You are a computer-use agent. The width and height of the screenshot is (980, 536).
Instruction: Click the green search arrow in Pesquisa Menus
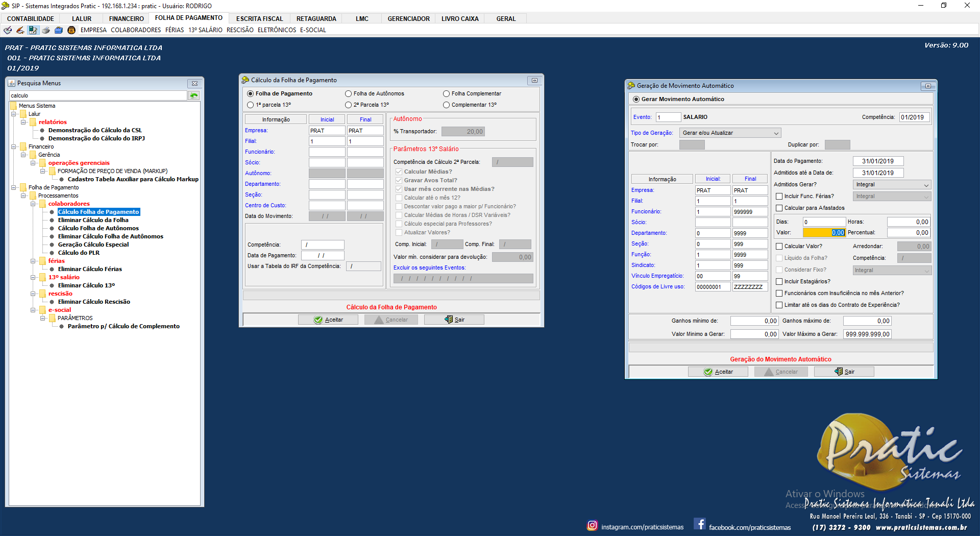coord(194,95)
